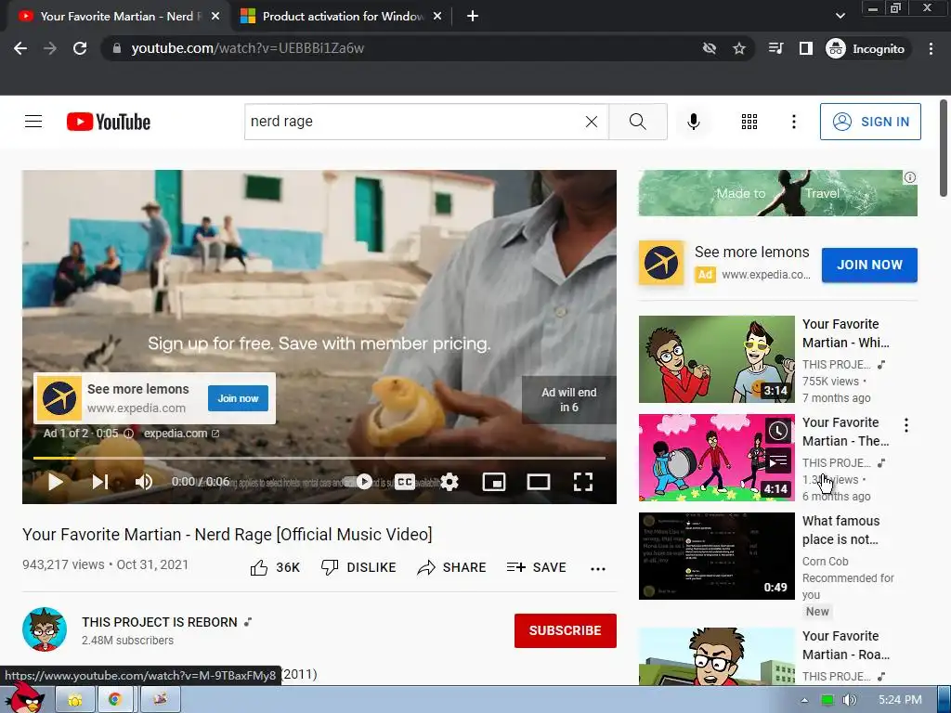The image size is (951, 713).
Task: Click the SAVE to playlist button
Action: (x=536, y=567)
